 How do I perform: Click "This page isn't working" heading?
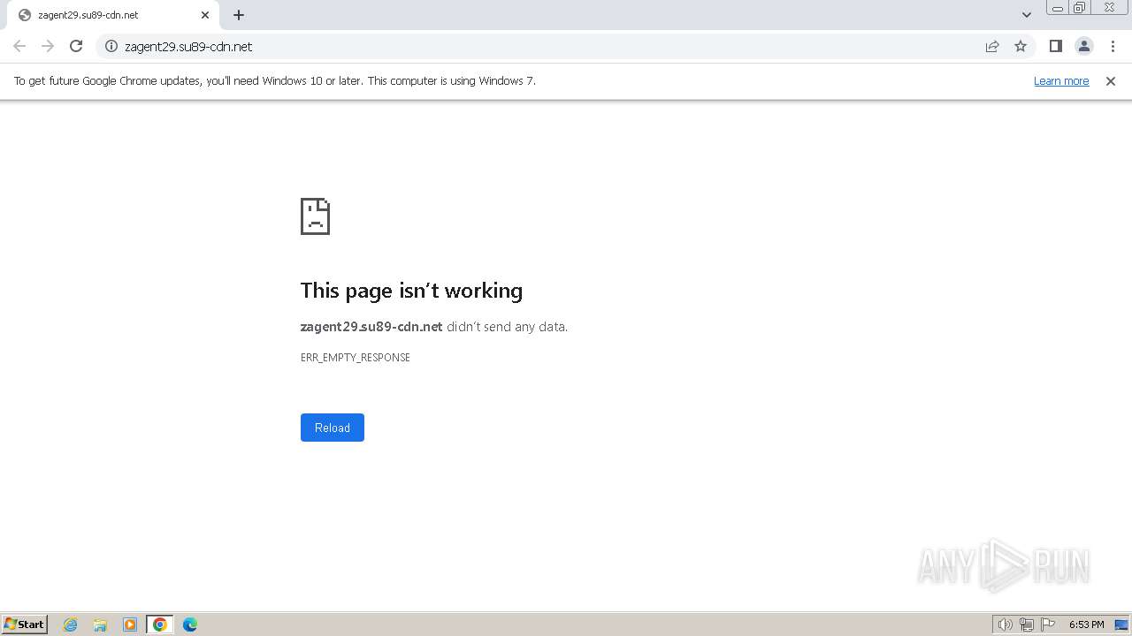tap(411, 291)
